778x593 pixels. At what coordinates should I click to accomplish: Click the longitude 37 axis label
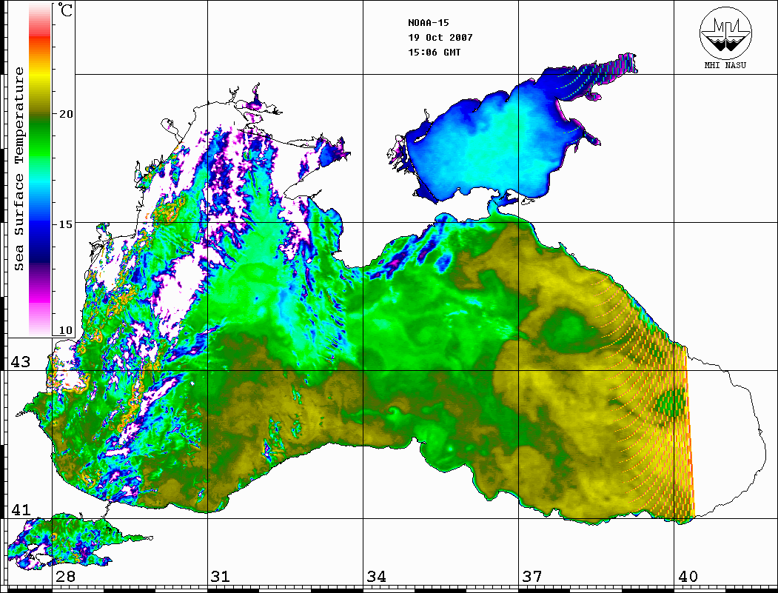[x=531, y=577]
